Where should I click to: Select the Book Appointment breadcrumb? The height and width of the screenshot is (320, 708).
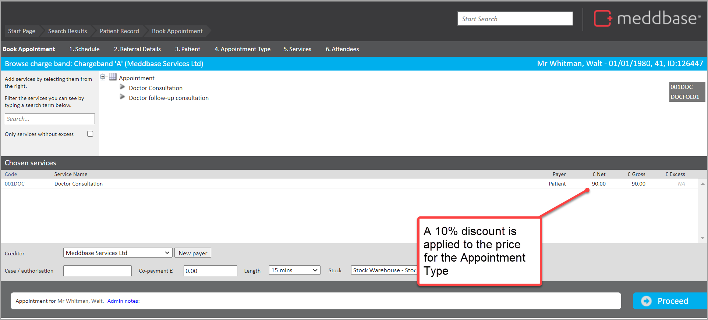coord(177,31)
